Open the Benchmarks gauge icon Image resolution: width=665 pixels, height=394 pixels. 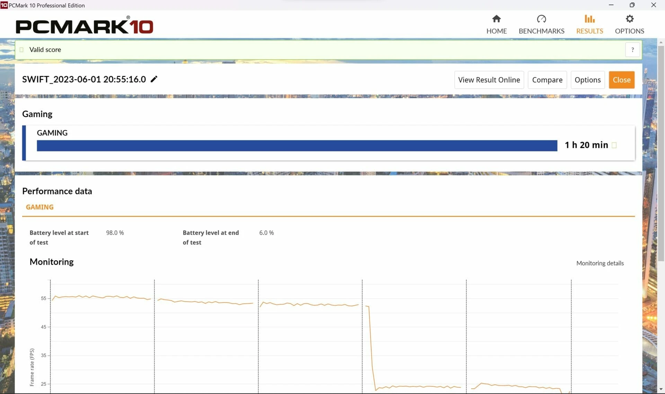tap(541, 19)
